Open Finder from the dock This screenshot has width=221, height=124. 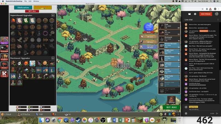[41, 120]
